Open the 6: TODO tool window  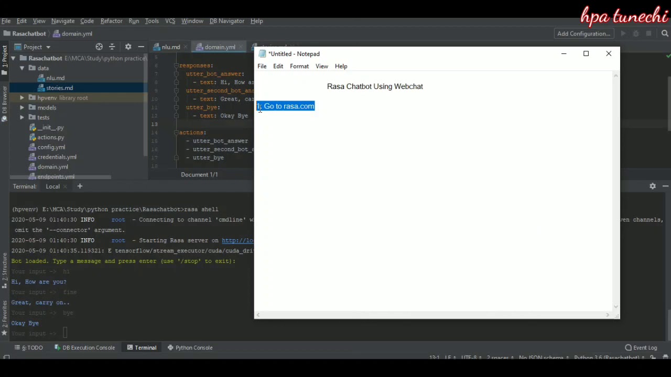point(29,348)
